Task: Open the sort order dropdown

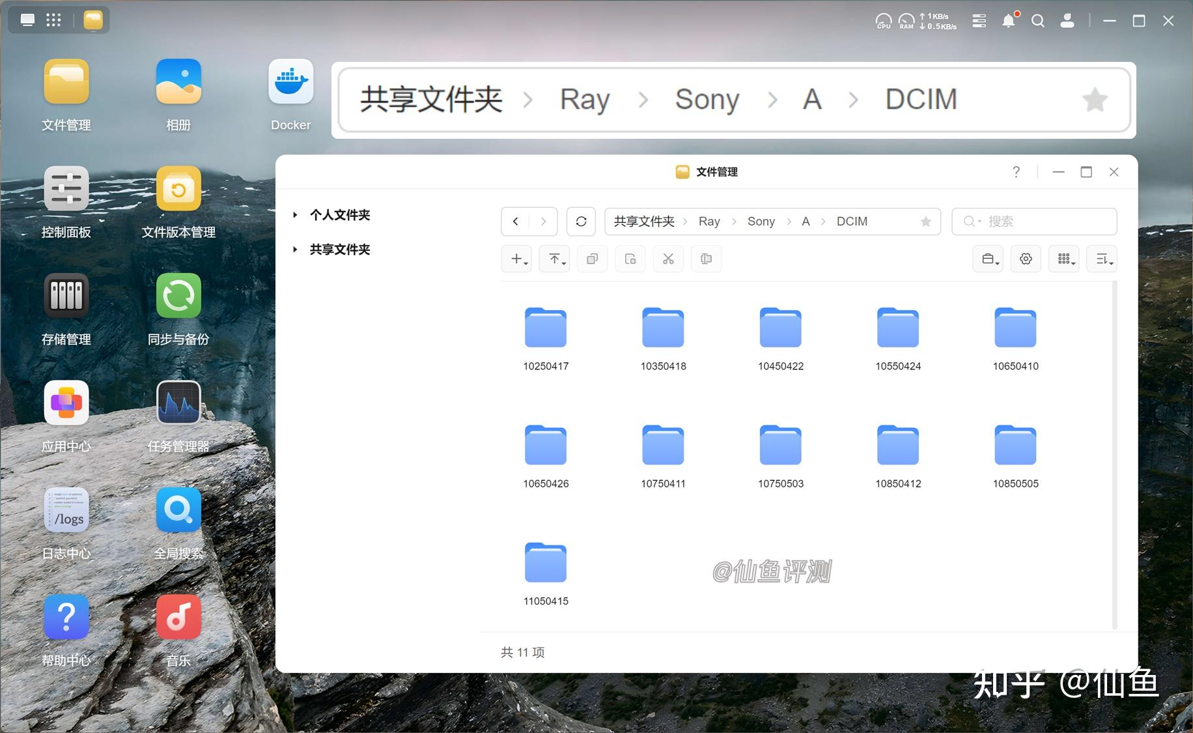Action: pos(1101,259)
